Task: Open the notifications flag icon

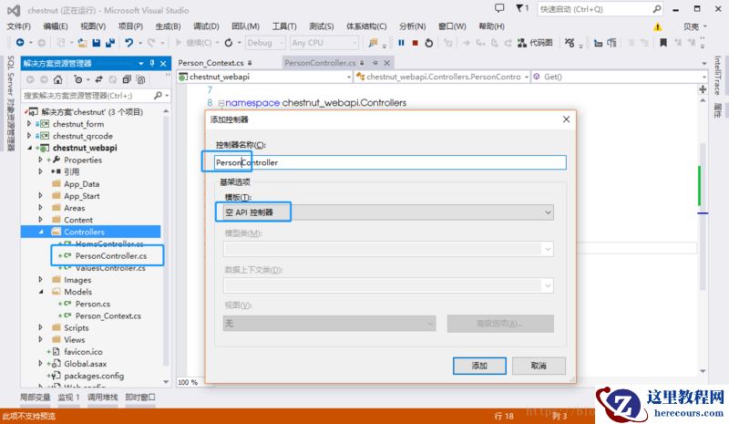Action: click(x=522, y=8)
